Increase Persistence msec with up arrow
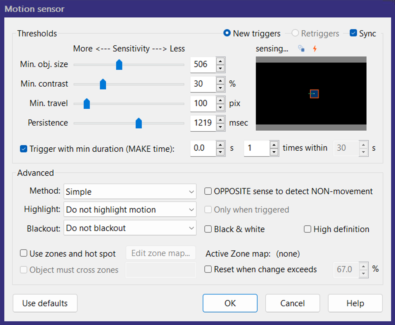The width and height of the screenshot is (395, 325). [x=221, y=119]
